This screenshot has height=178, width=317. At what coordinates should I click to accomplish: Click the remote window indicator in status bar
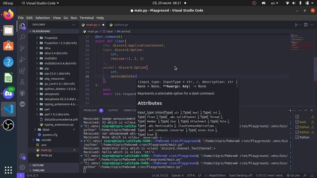coord(21,176)
